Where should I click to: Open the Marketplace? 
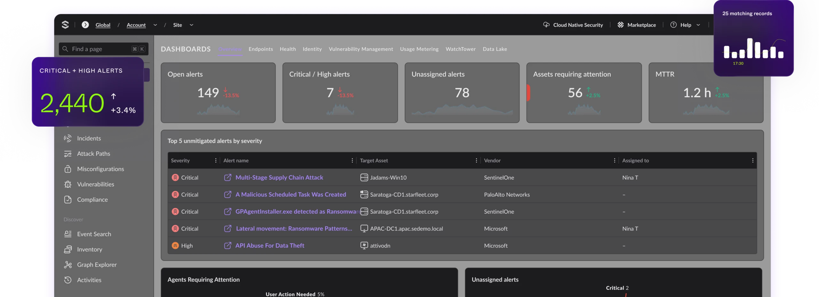[641, 25]
